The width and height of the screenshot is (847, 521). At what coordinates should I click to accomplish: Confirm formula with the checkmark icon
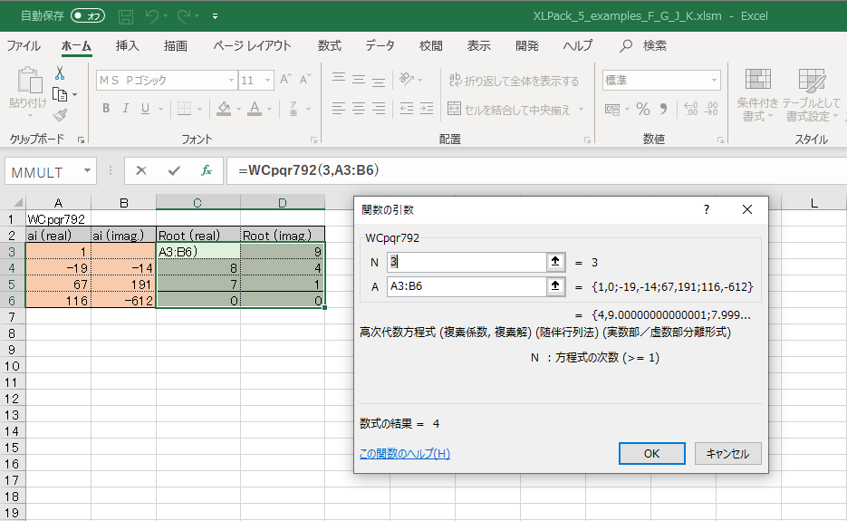[173, 170]
